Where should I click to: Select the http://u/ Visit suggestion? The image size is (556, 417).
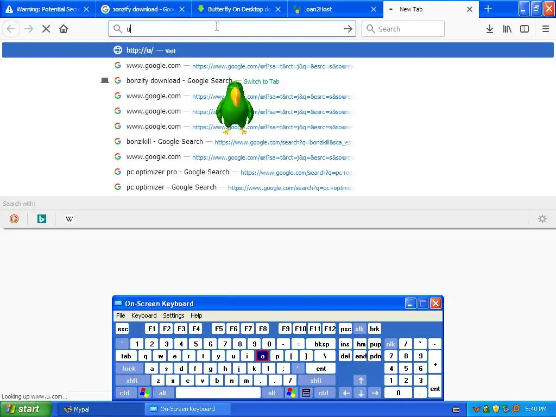(277, 50)
